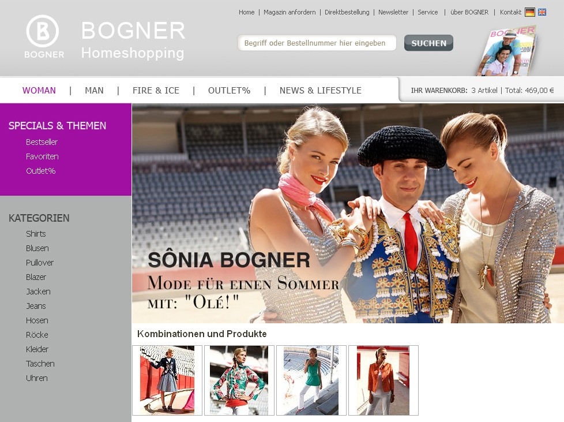This screenshot has height=422, width=564.
Task: Open NEWS & LIFESTYLE section
Action: point(320,91)
